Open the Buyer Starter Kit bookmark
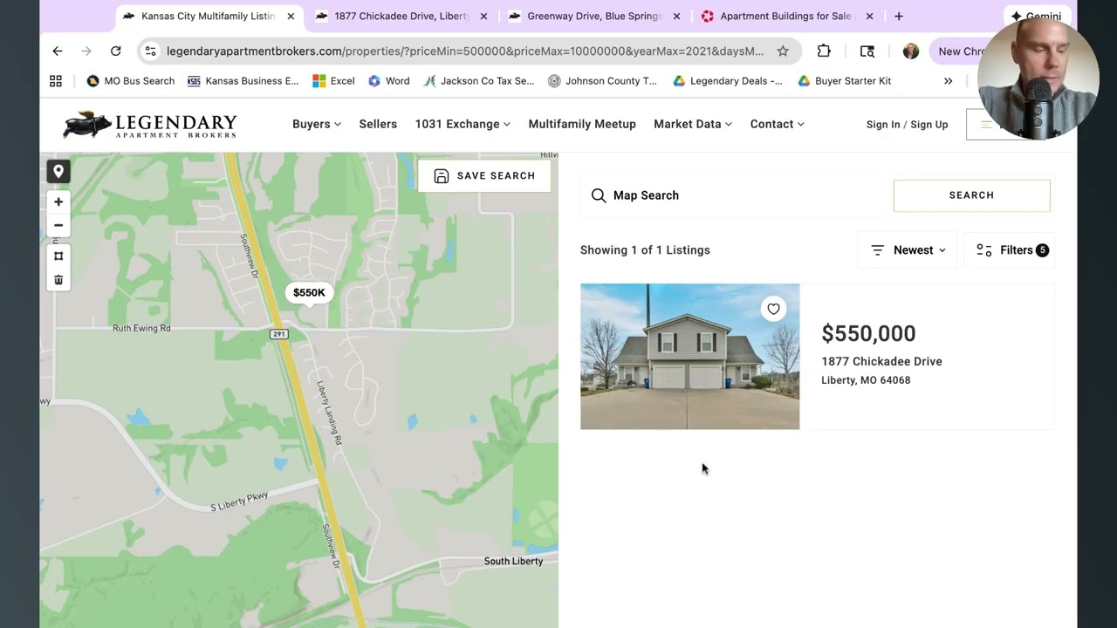 (x=844, y=81)
